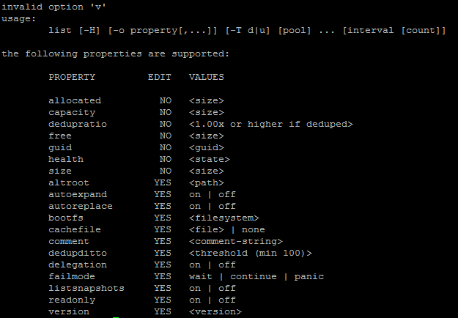Image resolution: width=458 pixels, height=318 pixels.
Task: Click the "wait | continue | panic" values text
Action: click(256, 276)
